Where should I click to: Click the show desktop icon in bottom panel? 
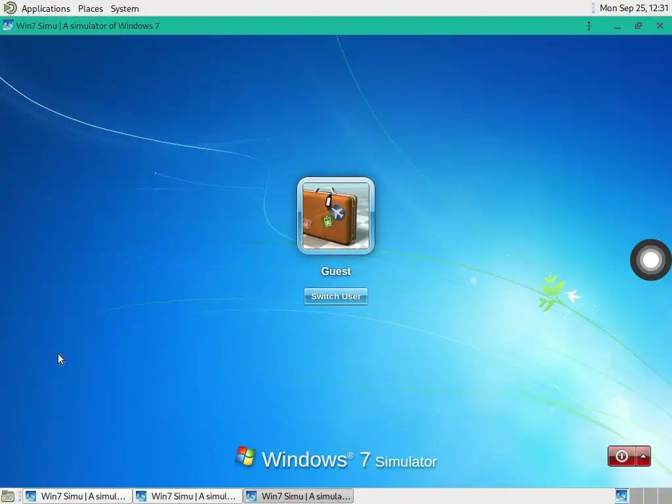coord(8,496)
